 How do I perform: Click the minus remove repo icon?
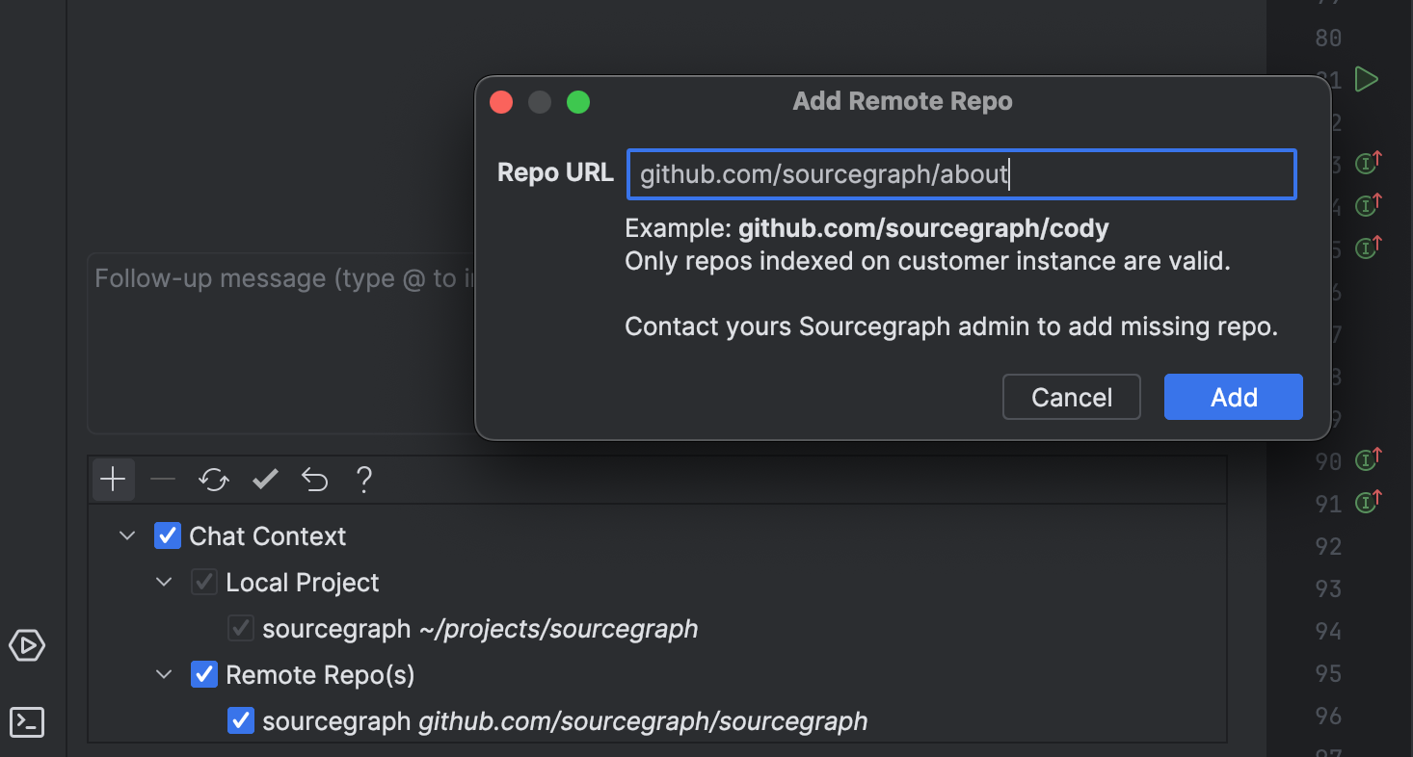163,479
